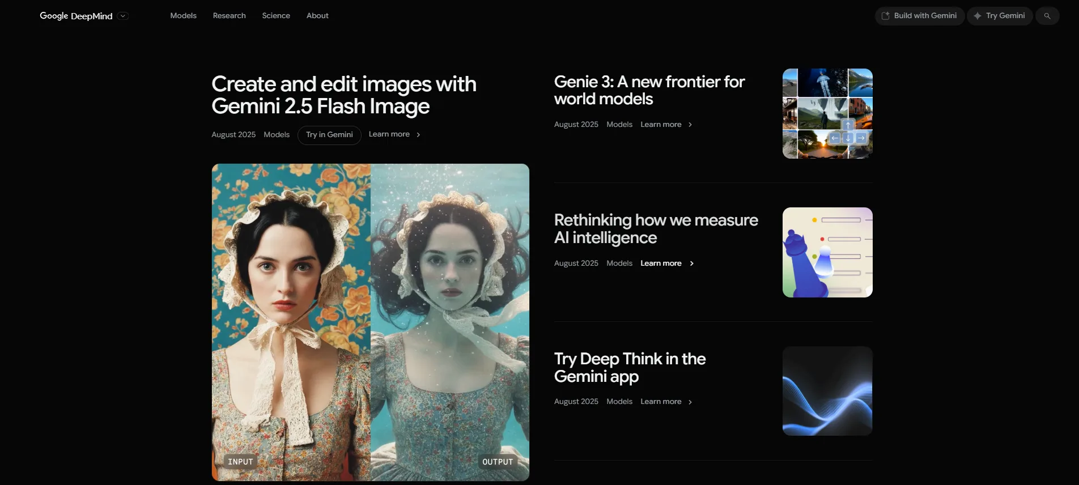Click the Try in Gemini pill button

(329, 135)
